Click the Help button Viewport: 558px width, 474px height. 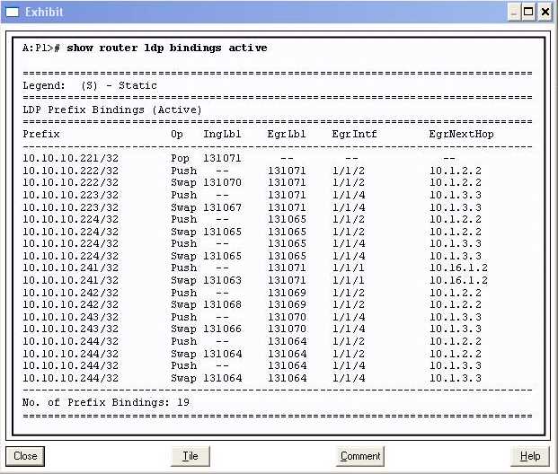(529, 456)
